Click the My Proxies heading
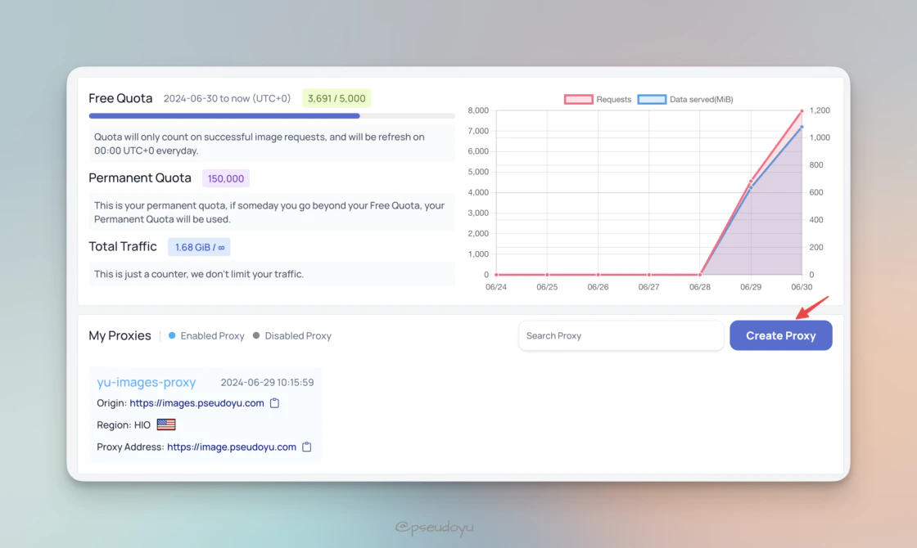This screenshot has height=548, width=917. 120,335
